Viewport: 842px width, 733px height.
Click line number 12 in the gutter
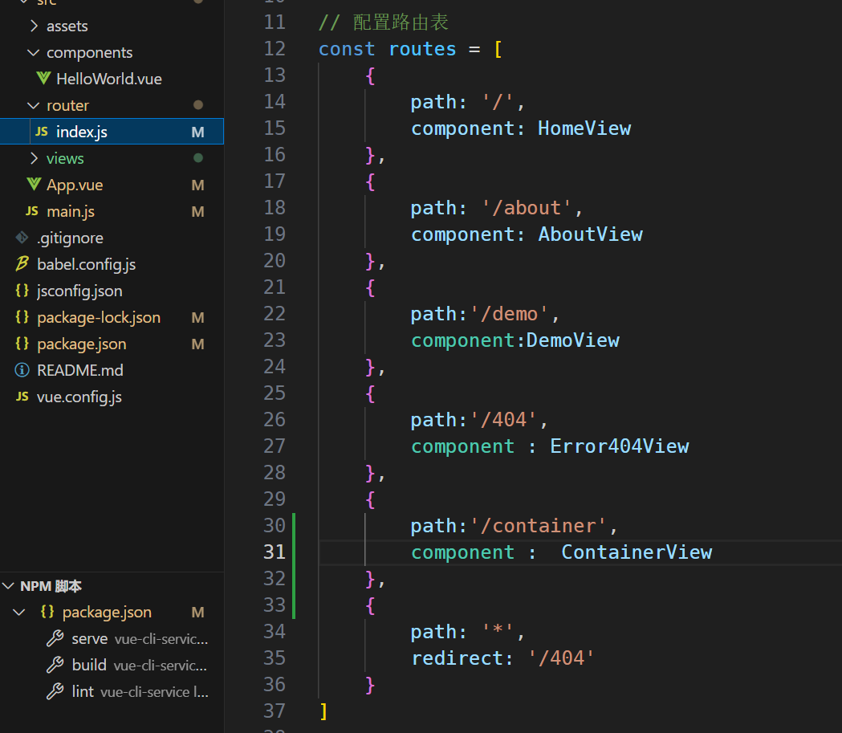[275, 49]
